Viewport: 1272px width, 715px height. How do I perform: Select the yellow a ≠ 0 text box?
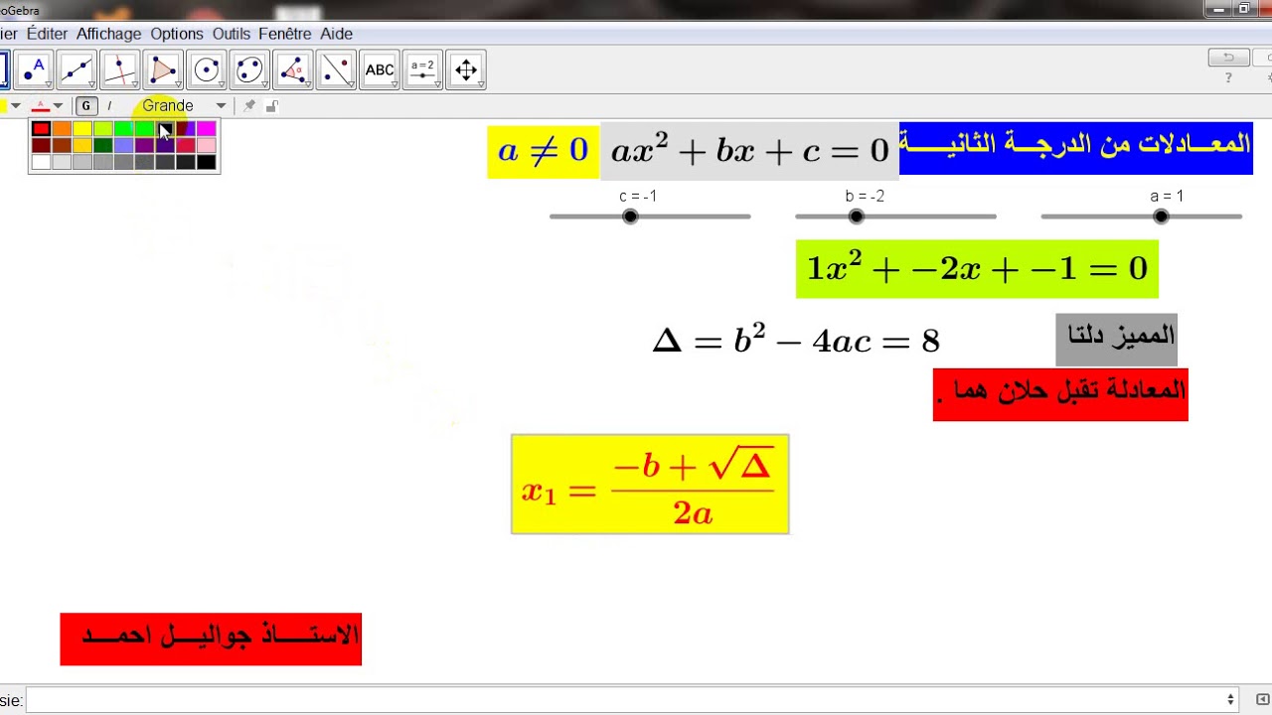coord(544,151)
